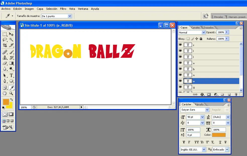Hide the selected 'o' text layer
Image resolution: width=247 pixels, height=156 pixels.
point(180,81)
